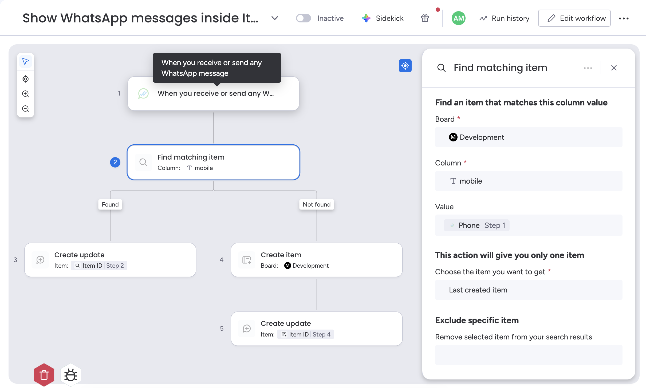Viewport: 646px width, 388px height.
Task: Click the Create update icon in step 3
Action: click(x=40, y=260)
